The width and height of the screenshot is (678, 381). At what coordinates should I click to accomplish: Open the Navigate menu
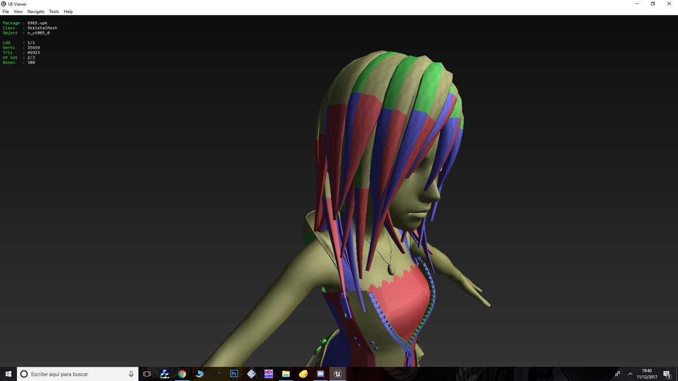tap(36, 11)
